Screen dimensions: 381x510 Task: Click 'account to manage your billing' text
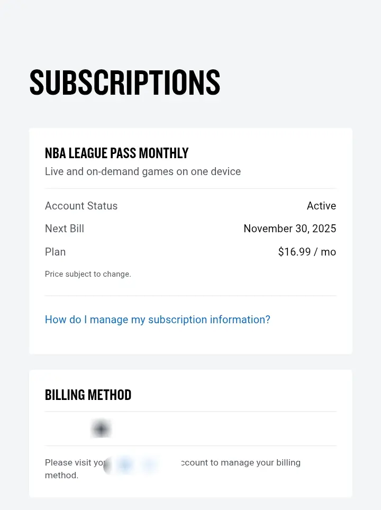(x=241, y=462)
